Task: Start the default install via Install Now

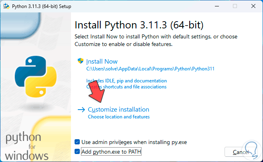Action: [x=102, y=61]
